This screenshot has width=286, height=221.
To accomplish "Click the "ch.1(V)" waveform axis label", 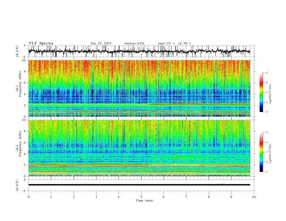I will [x=17, y=51].
